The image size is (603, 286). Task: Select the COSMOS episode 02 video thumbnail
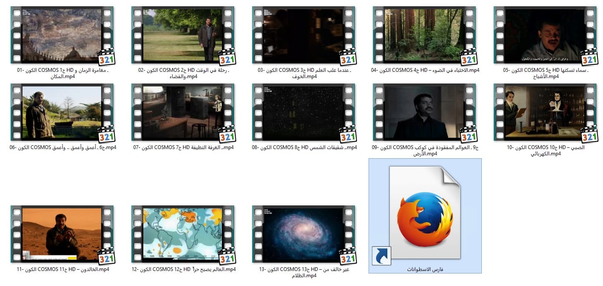pos(183,35)
